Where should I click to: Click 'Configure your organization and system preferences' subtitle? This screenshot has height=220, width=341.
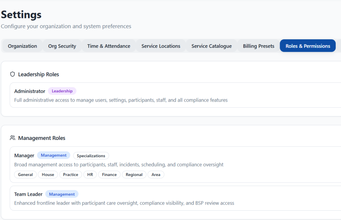(x=66, y=26)
